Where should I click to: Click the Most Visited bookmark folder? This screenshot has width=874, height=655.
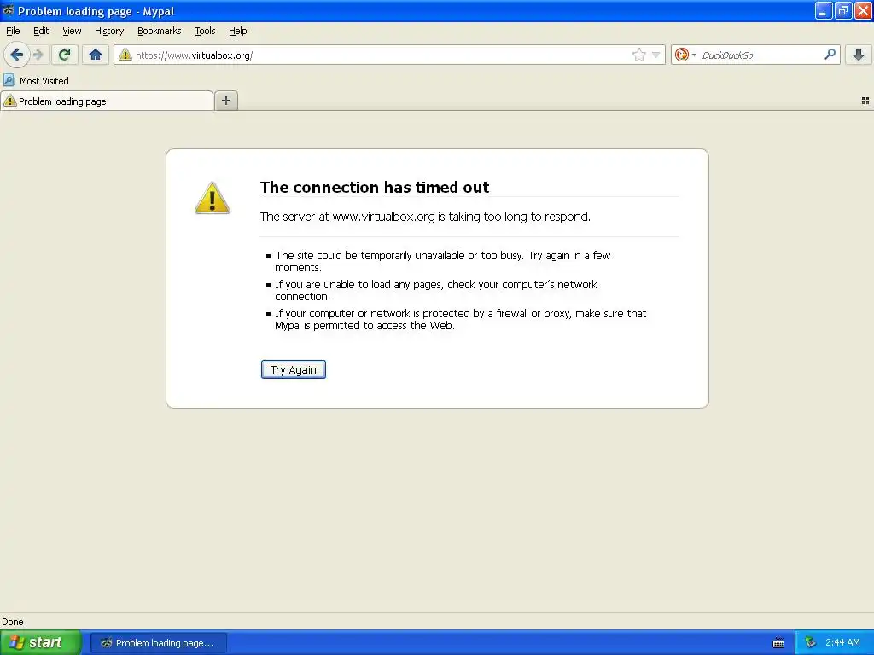[36, 81]
